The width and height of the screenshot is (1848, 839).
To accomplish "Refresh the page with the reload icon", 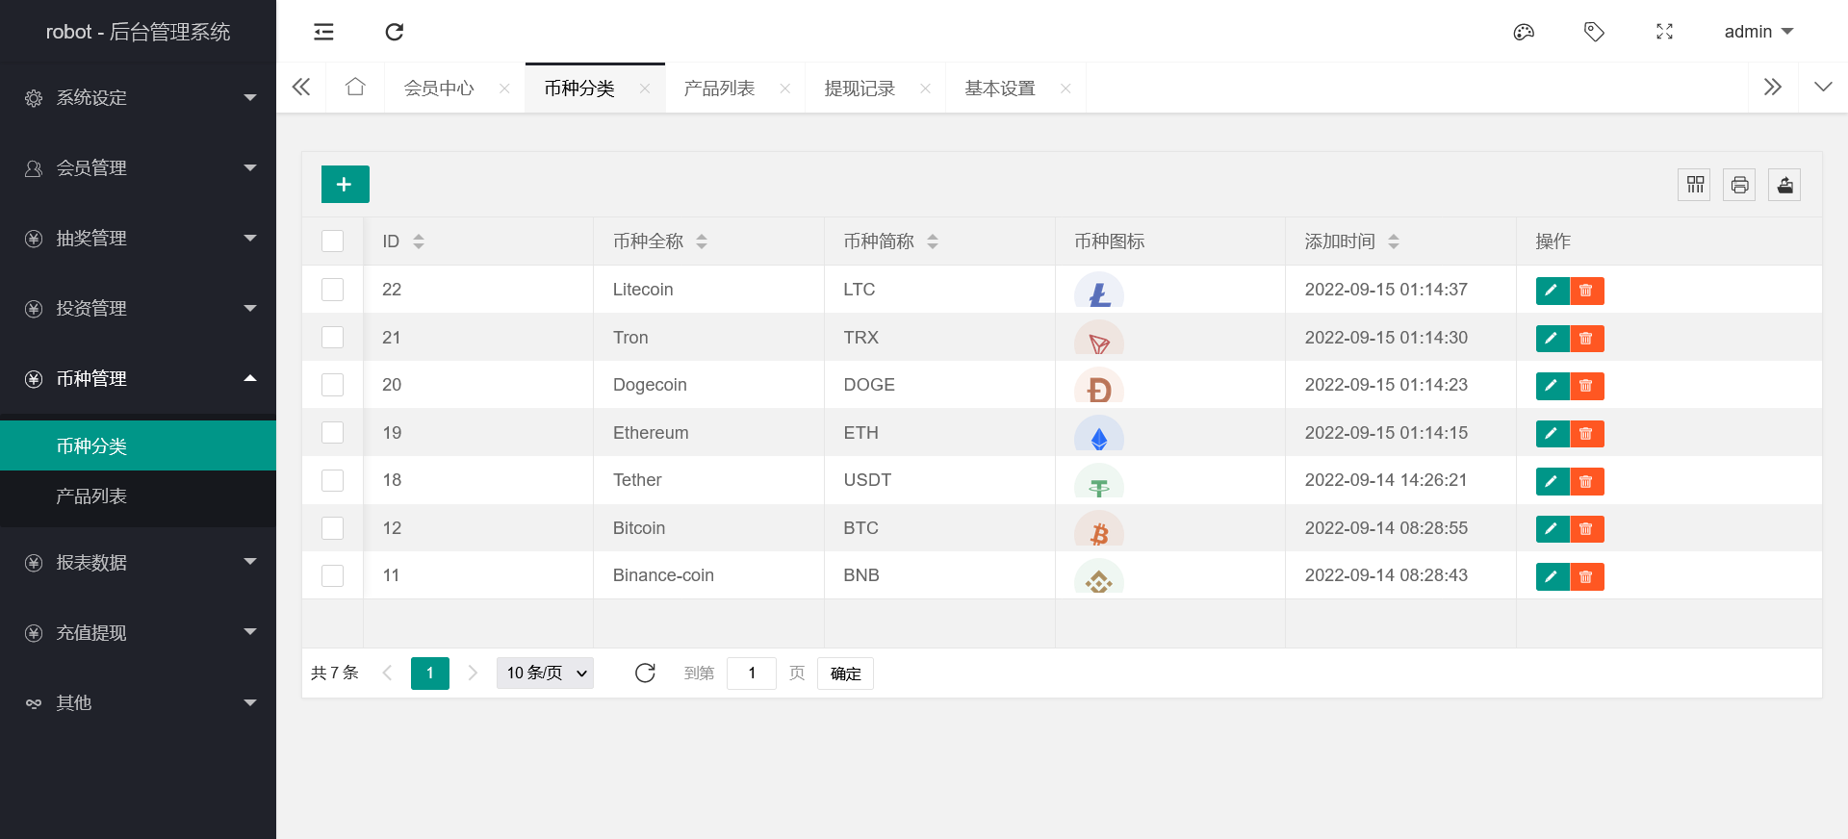I will (x=394, y=32).
